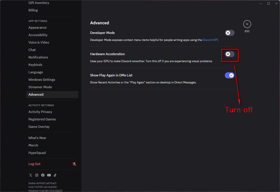Open Discord's Instagram social icon
280x192 pixels.
[x=37, y=175]
